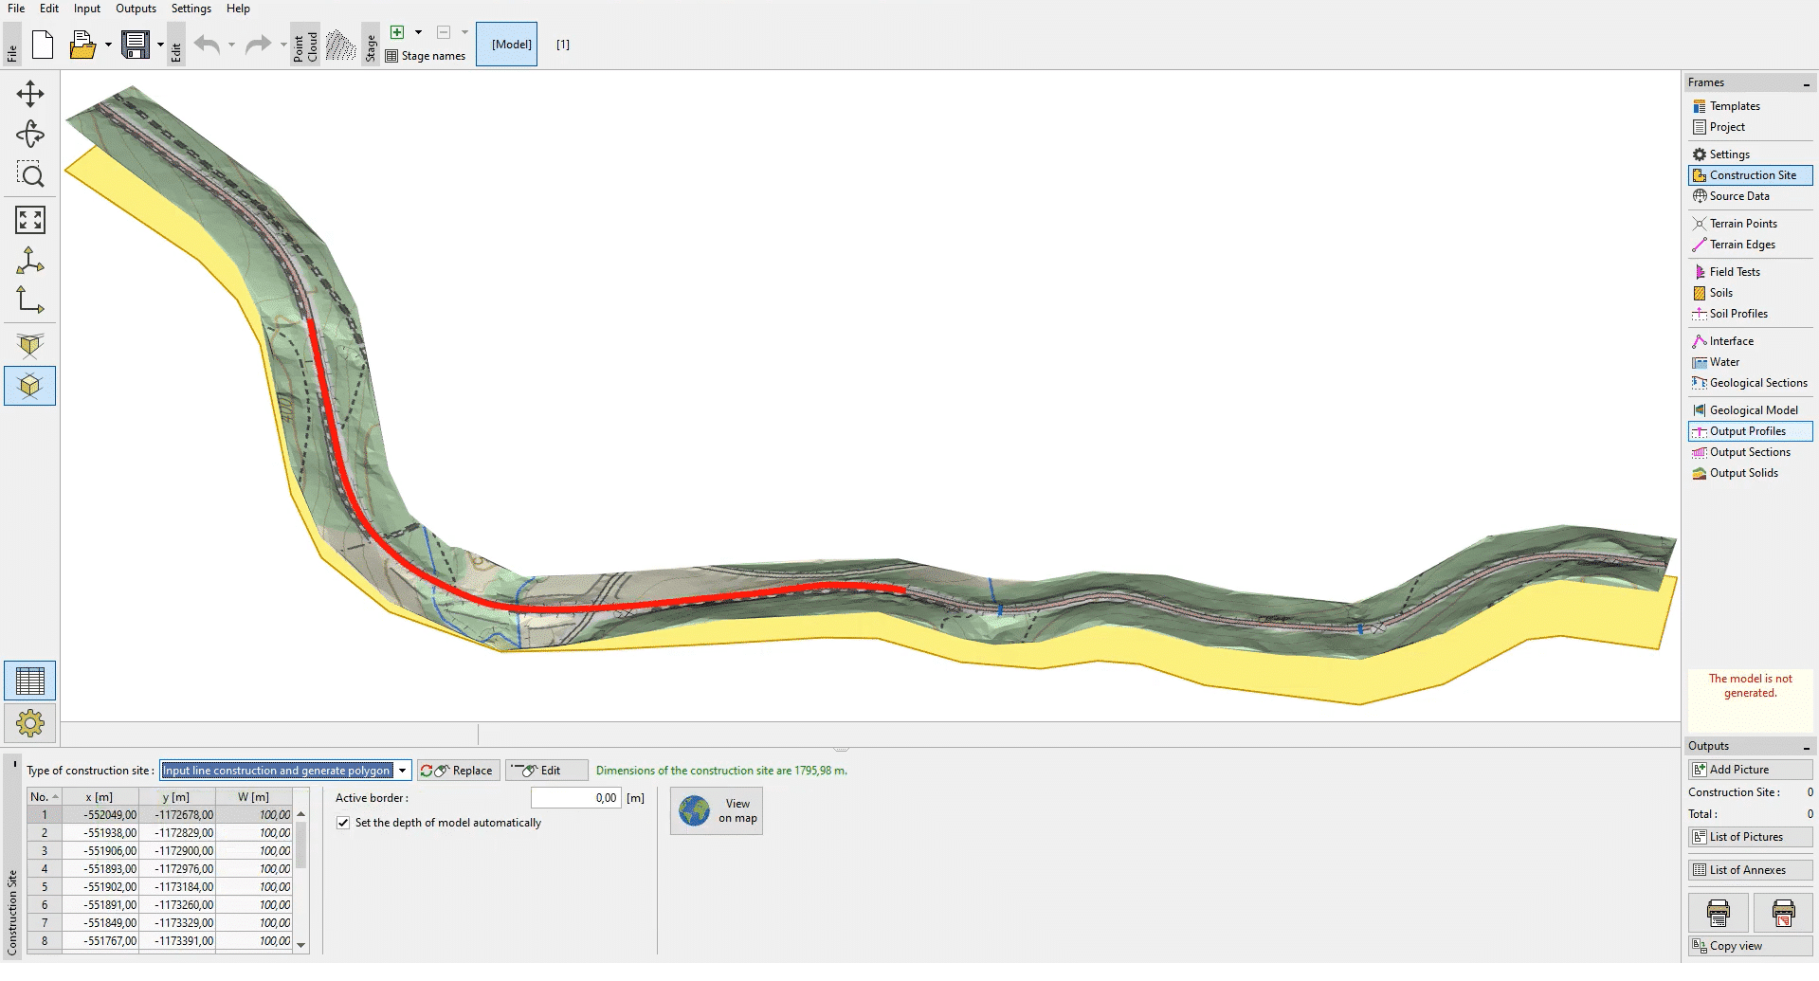
Task: Open the type of construction site dropdown
Action: point(403,771)
